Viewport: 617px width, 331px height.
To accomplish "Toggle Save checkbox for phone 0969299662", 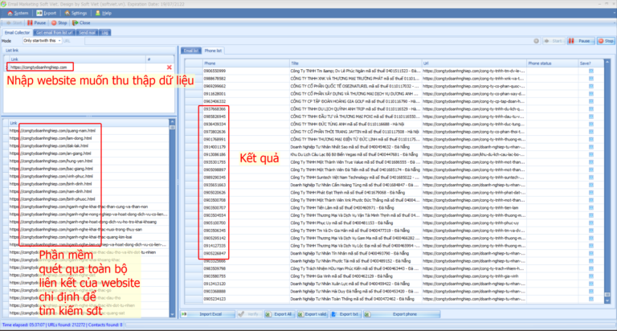I will 591,86.
